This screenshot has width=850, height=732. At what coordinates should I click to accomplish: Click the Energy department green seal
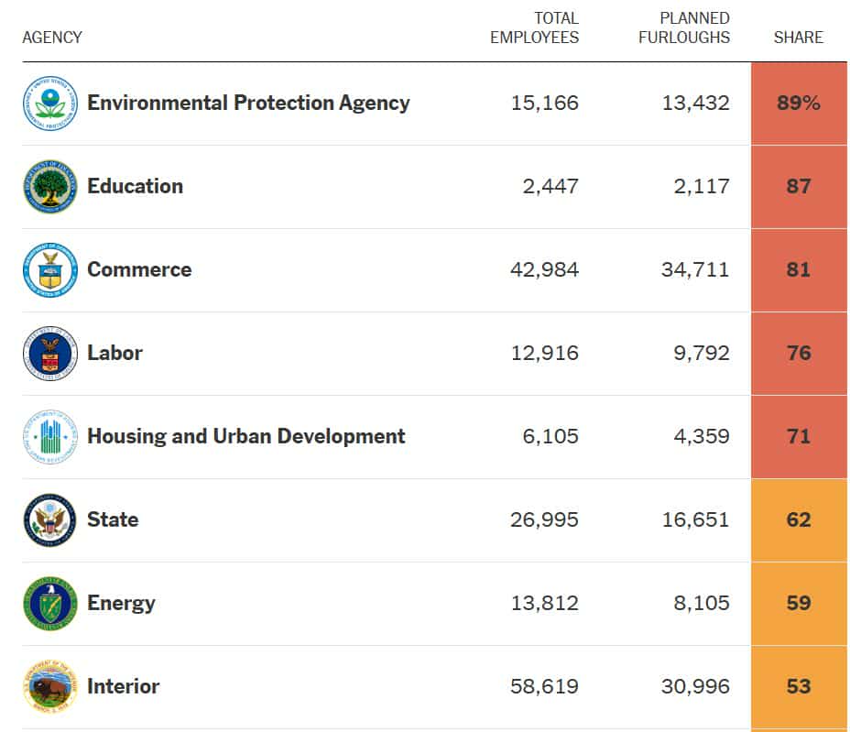click(50, 604)
